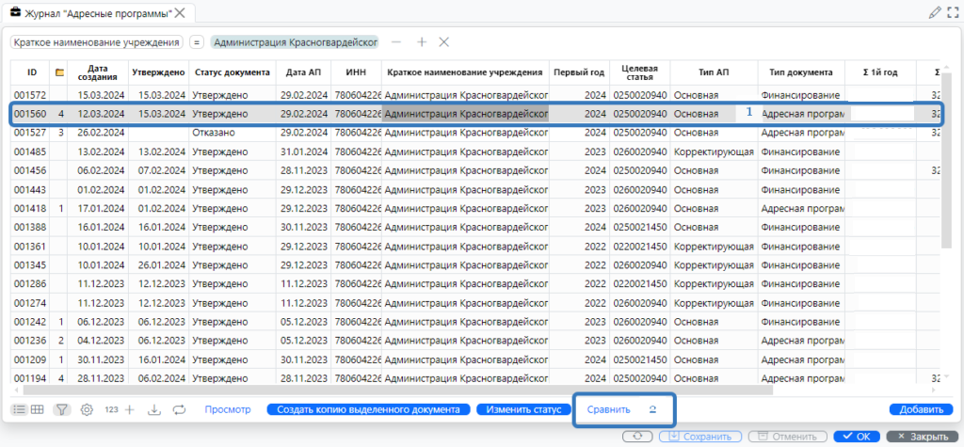Click the 'Изменить статус' button
Screen dimensions: 964x447
(524, 410)
